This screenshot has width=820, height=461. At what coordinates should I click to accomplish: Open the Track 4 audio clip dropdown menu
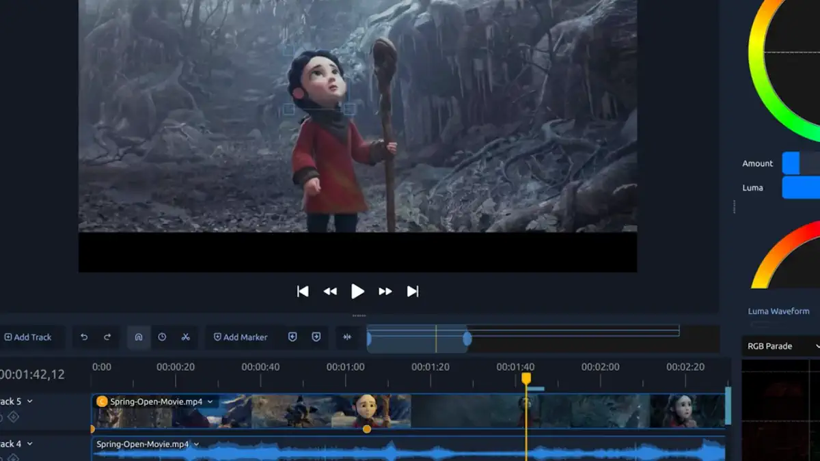click(x=196, y=445)
